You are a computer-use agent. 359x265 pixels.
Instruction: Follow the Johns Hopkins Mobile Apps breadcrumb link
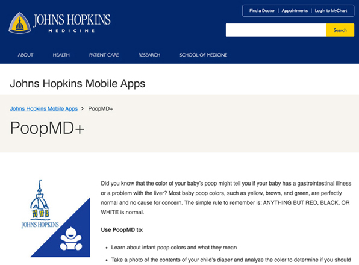pyautogui.click(x=44, y=108)
